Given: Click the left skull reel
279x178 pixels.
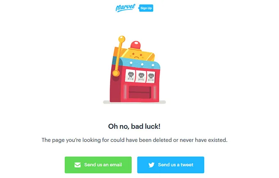Looking at the screenshot, I should point(130,76).
